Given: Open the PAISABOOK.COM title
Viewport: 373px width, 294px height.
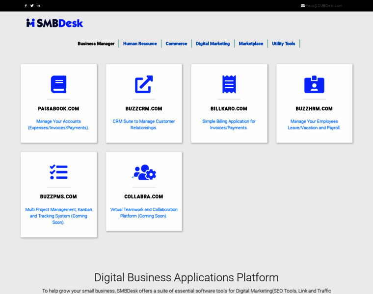Looking at the screenshot, I should tap(58, 109).
